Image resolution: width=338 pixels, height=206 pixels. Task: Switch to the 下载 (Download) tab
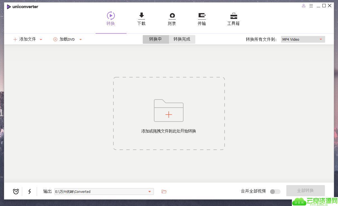coord(141,19)
